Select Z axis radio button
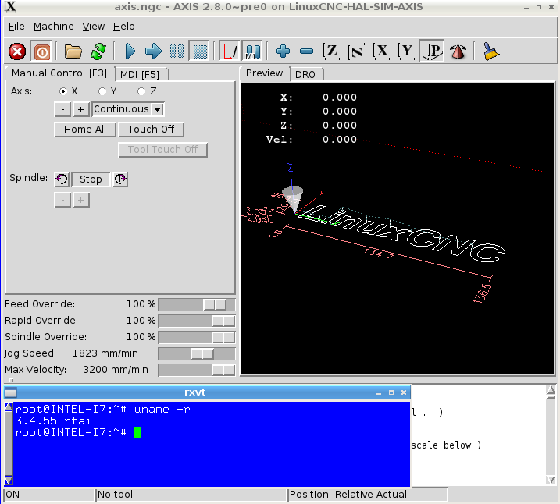The image size is (560, 504). pyautogui.click(x=141, y=91)
